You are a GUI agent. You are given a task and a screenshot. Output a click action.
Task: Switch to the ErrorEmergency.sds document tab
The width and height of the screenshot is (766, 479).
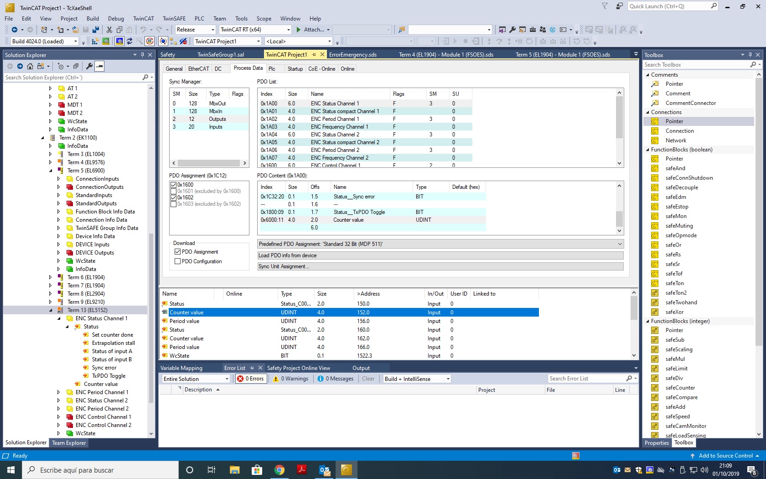[x=353, y=55]
